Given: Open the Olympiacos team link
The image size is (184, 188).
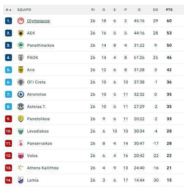Looking at the screenshot, I should 38,21.
